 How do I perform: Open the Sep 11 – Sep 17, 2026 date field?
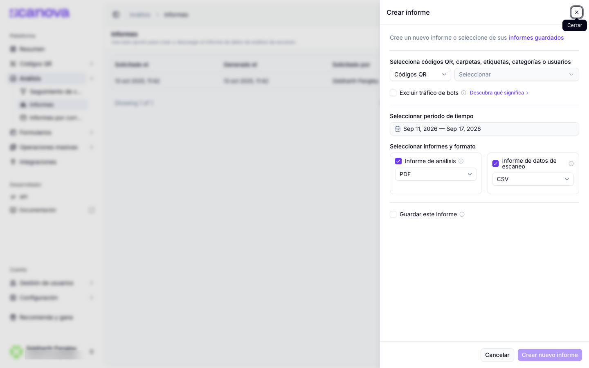[x=484, y=129]
